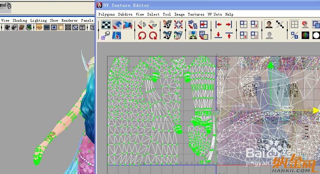320x174 pixels.
Task: Open the Tool menu
Action: 167,14
